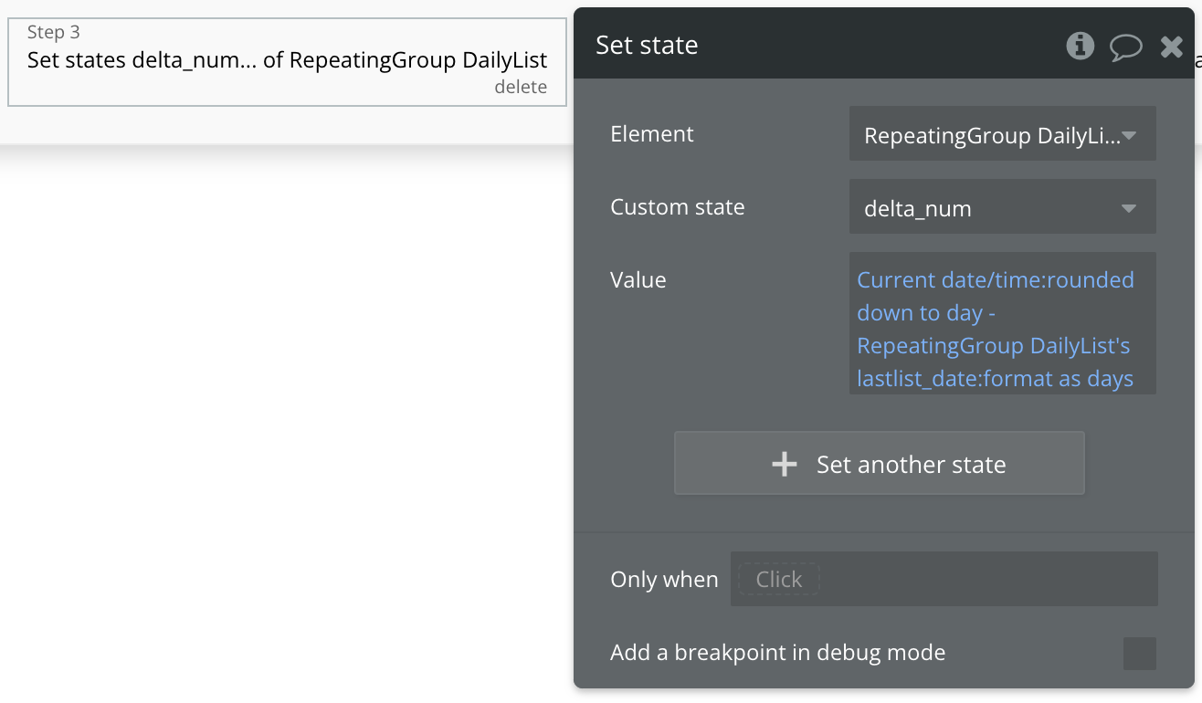Click the comment speech bubble icon

1126,47
